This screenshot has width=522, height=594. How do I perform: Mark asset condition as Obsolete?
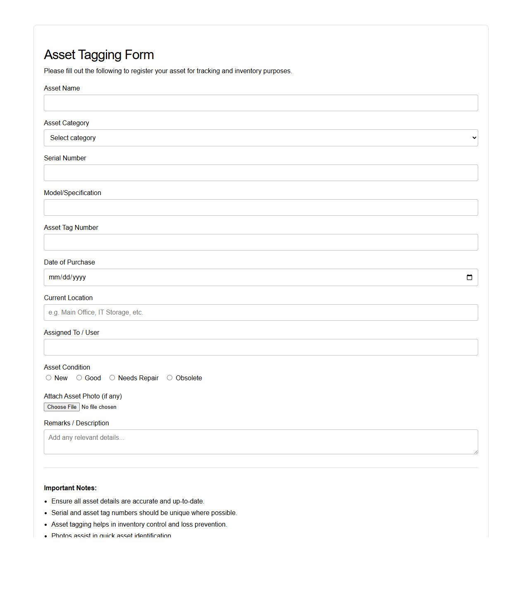pos(170,378)
